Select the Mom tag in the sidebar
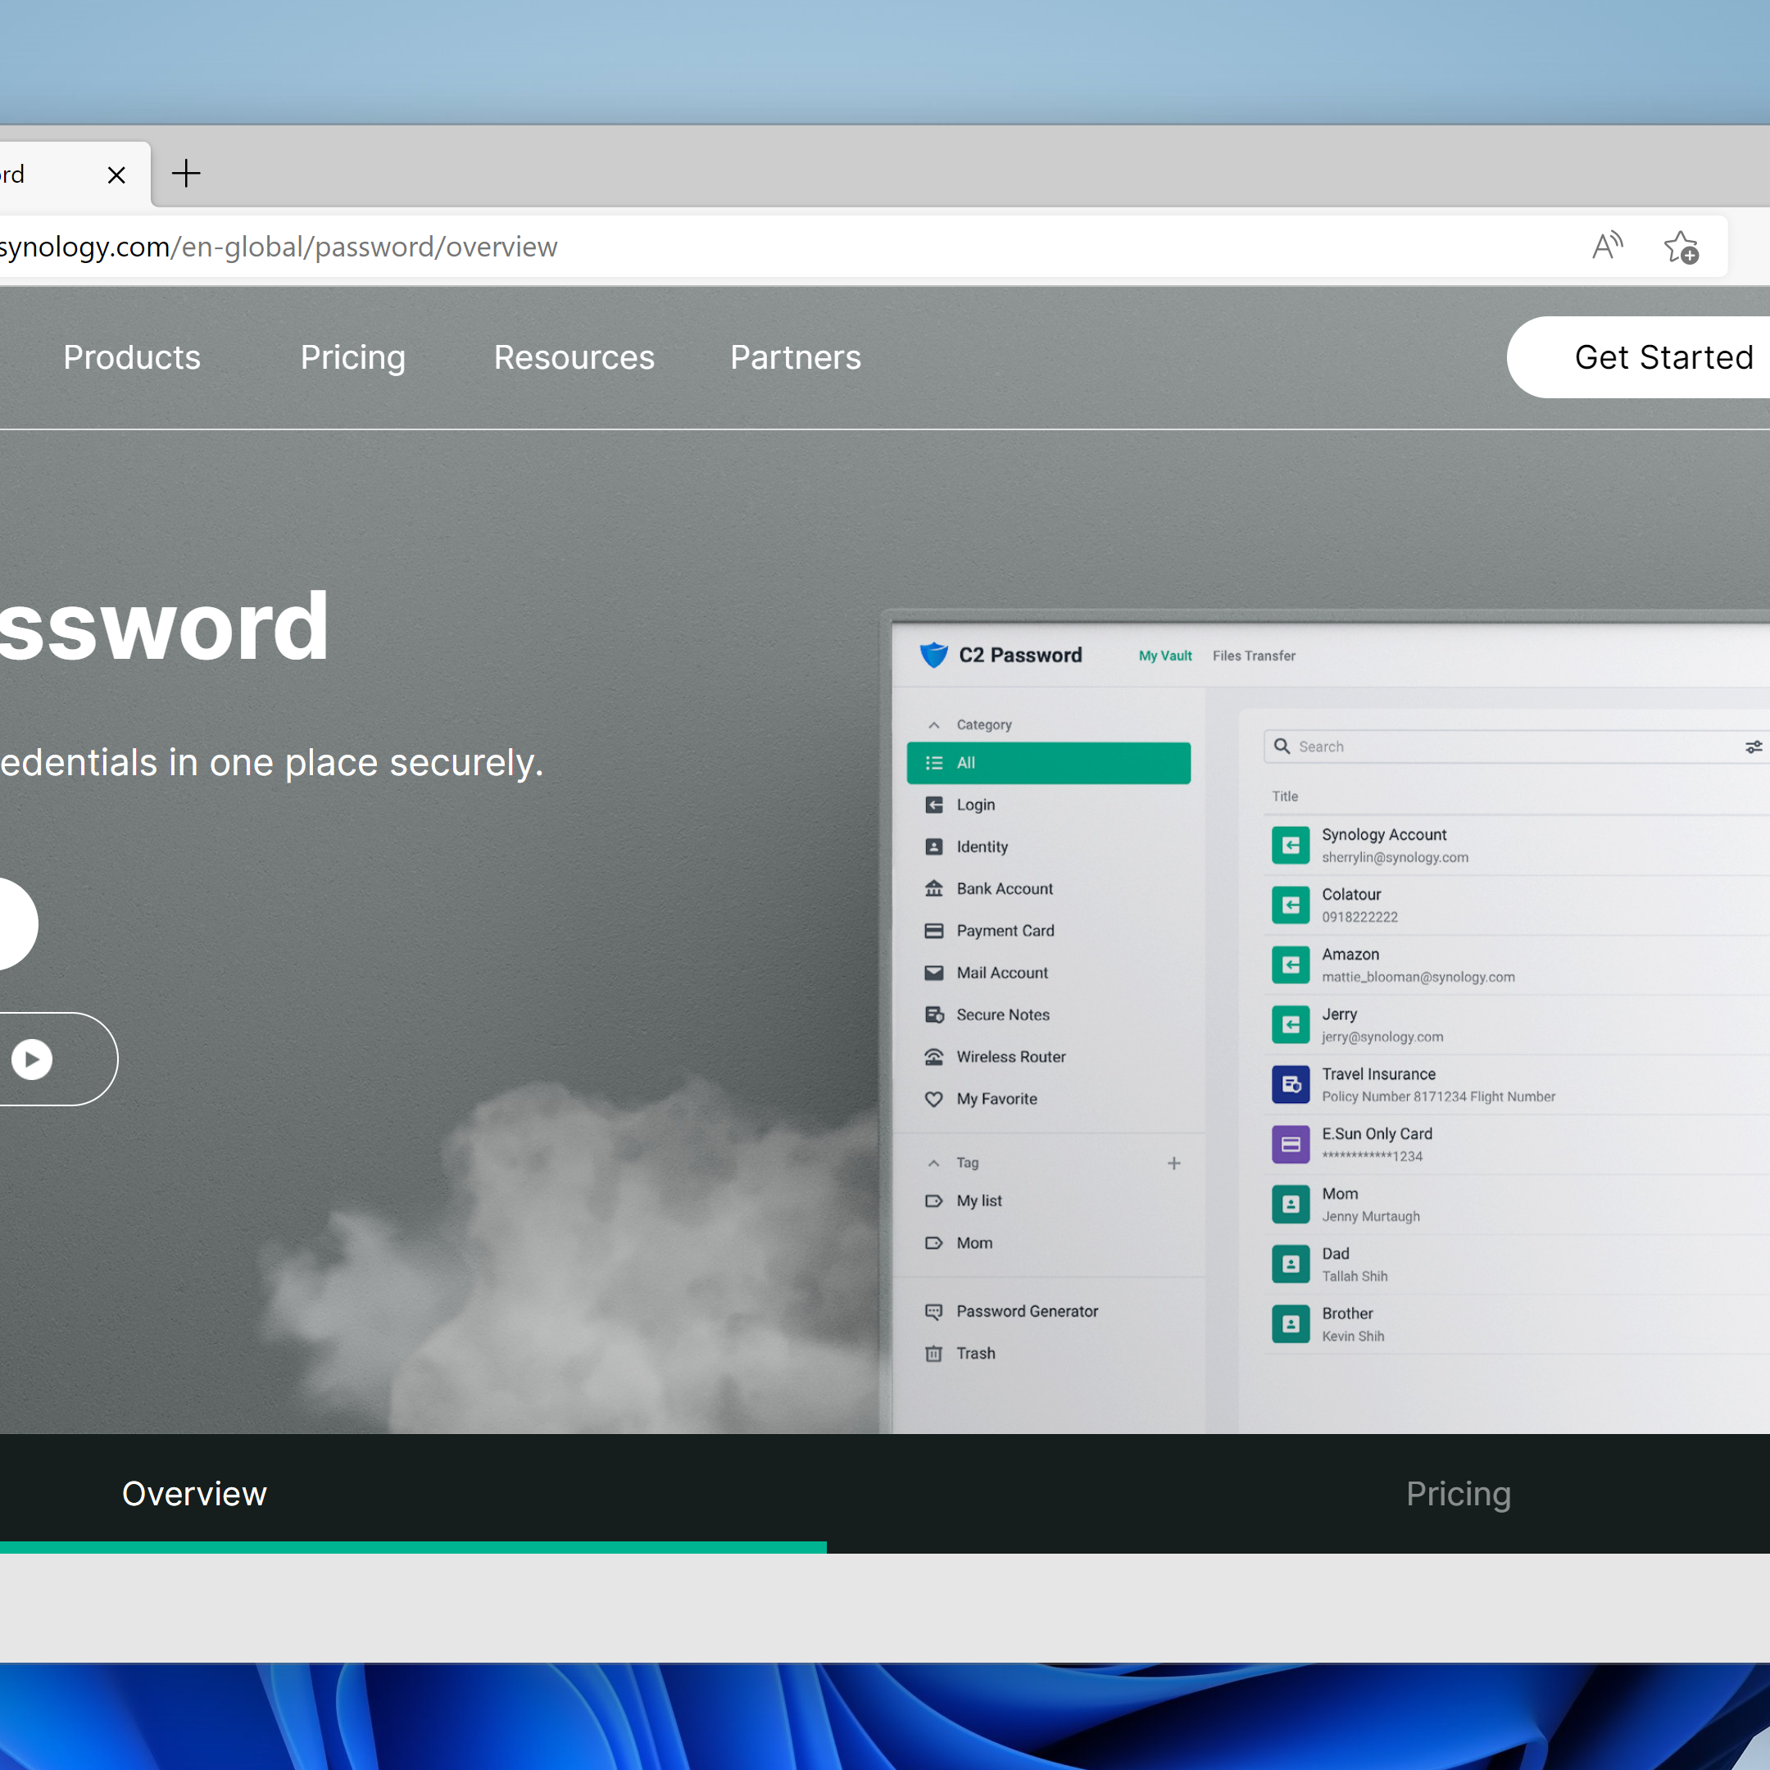 pos(1049,1243)
